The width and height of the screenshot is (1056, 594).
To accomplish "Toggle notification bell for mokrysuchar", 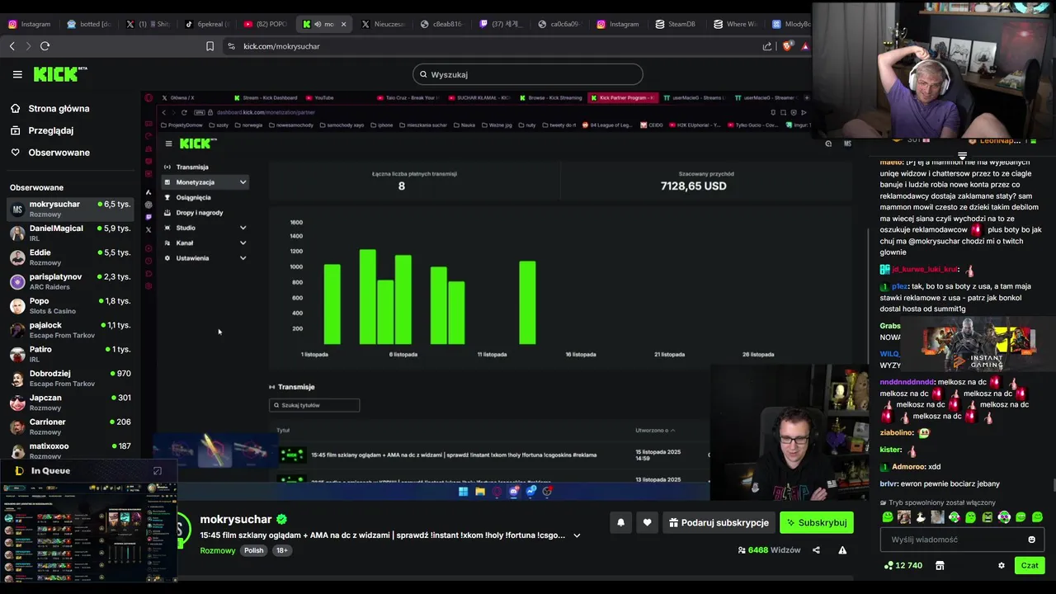I will pyautogui.click(x=620, y=522).
